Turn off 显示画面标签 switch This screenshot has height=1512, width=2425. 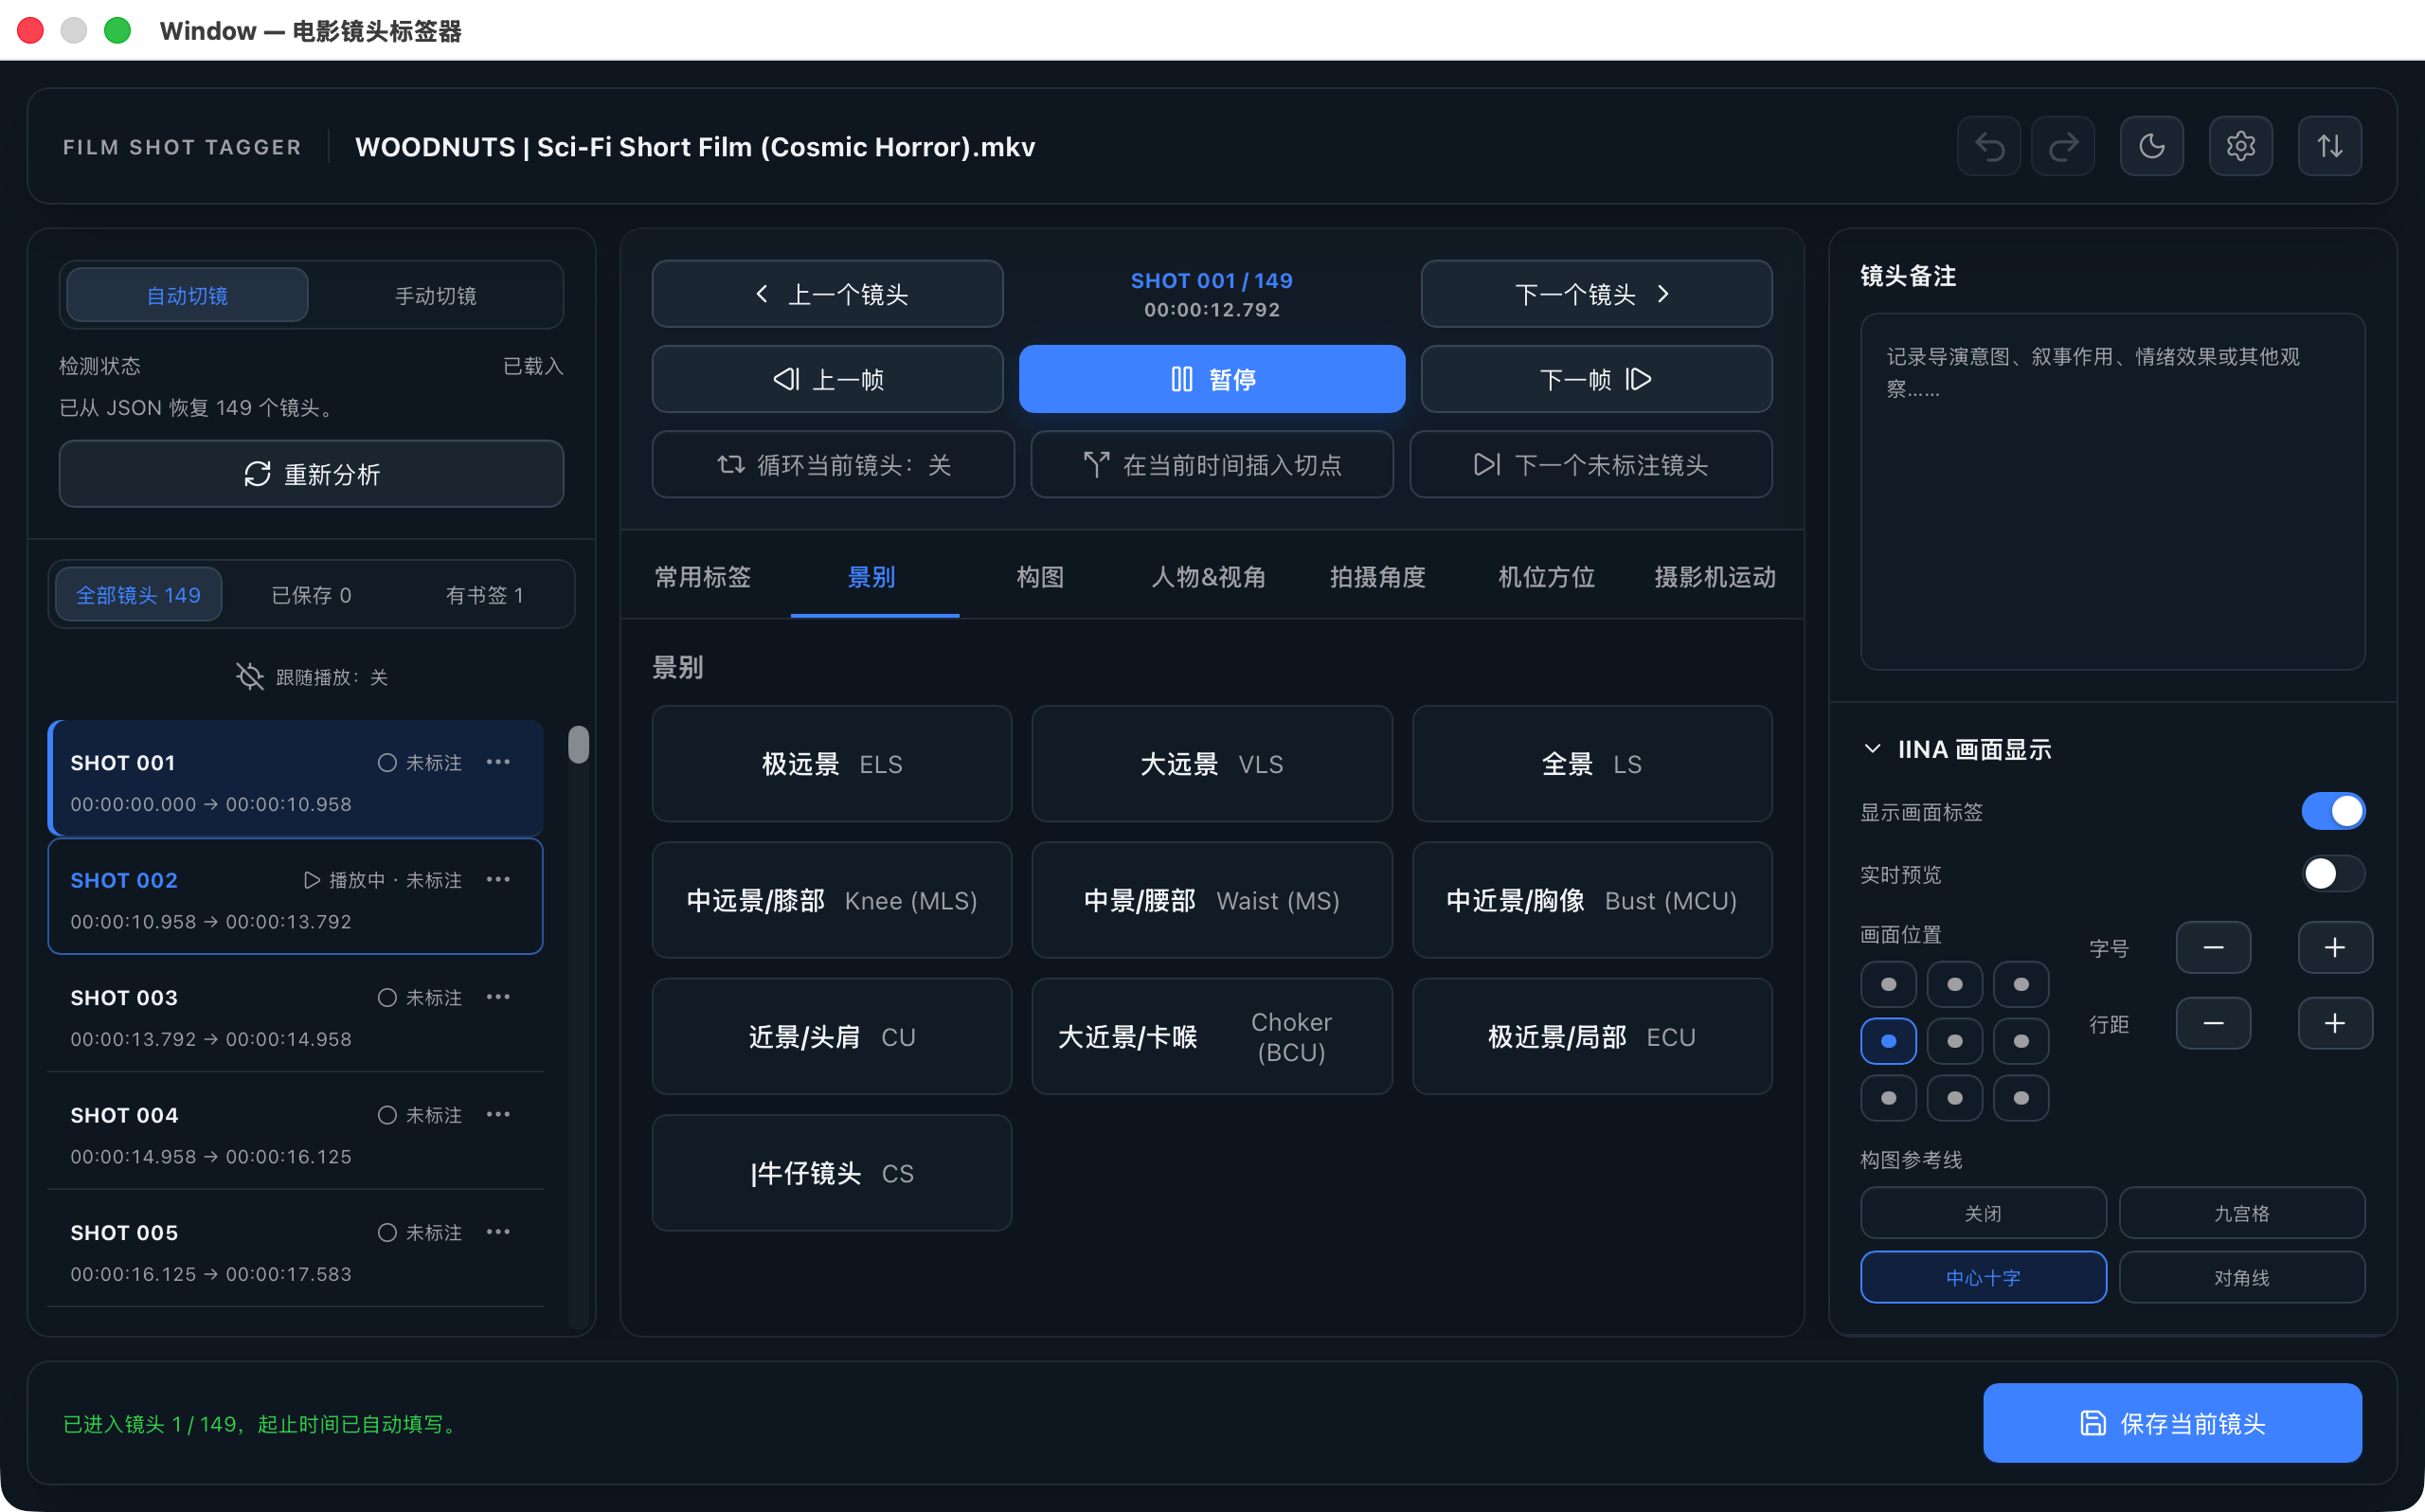coord(2332,811)
